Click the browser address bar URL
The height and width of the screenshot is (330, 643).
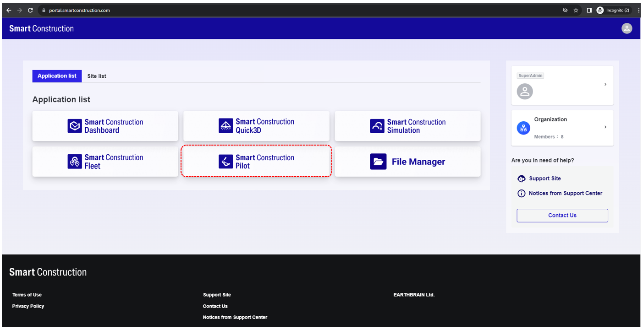tap(79, 10)
